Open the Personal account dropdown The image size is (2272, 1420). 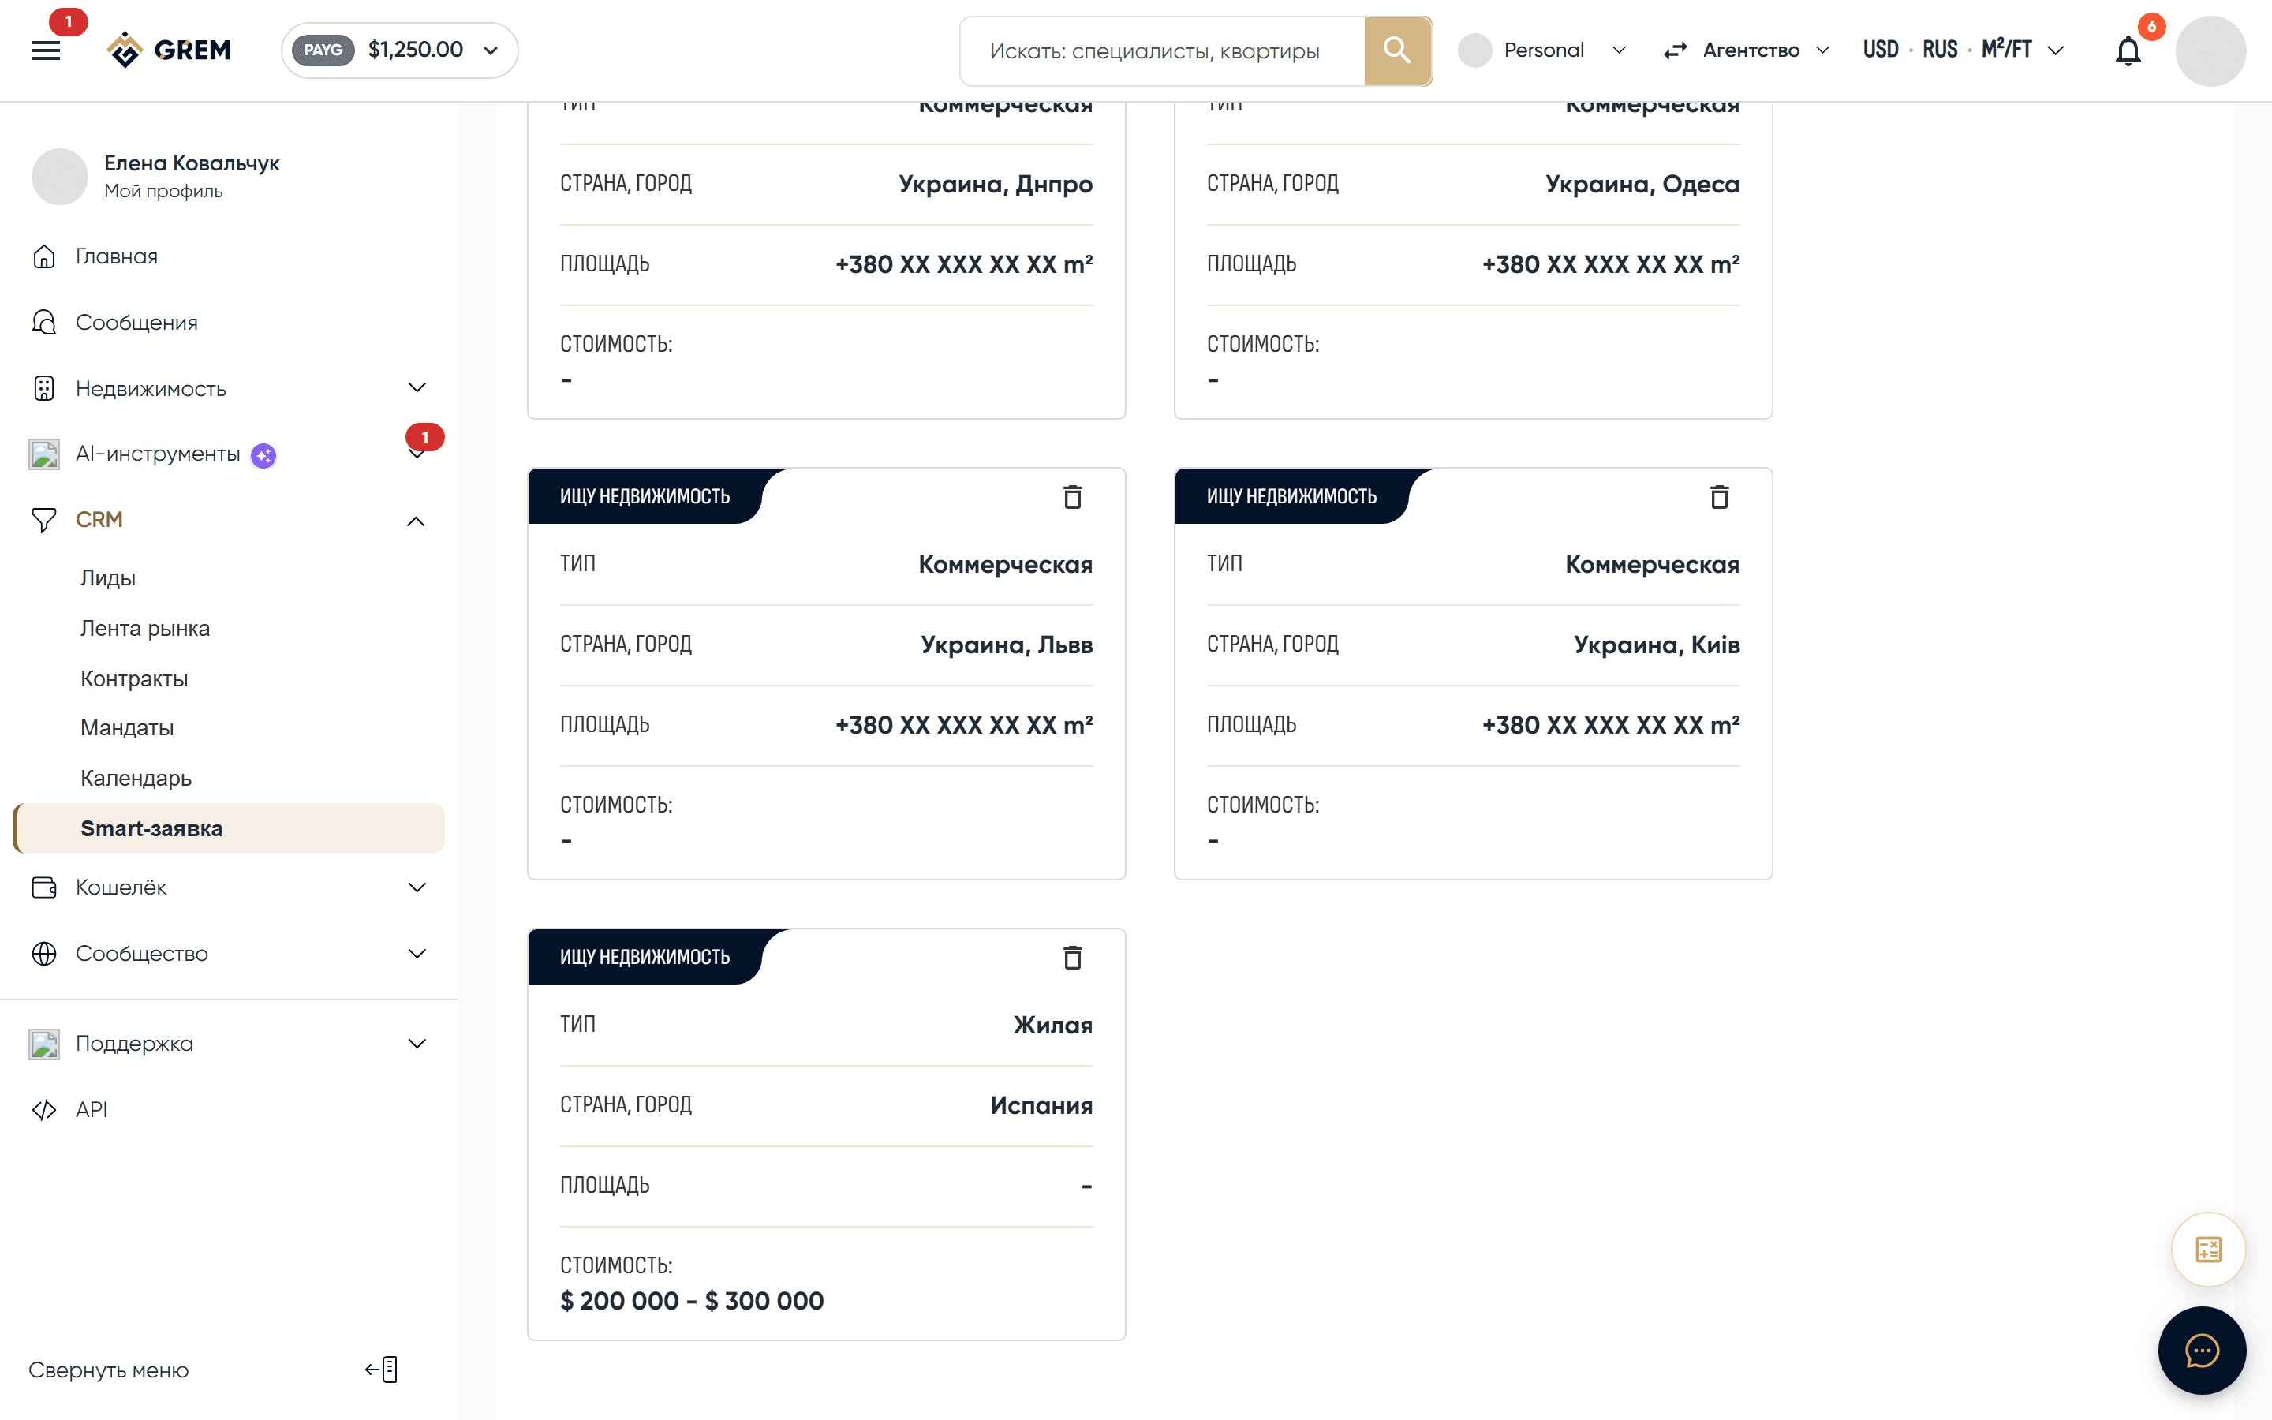click(1542, 50)
